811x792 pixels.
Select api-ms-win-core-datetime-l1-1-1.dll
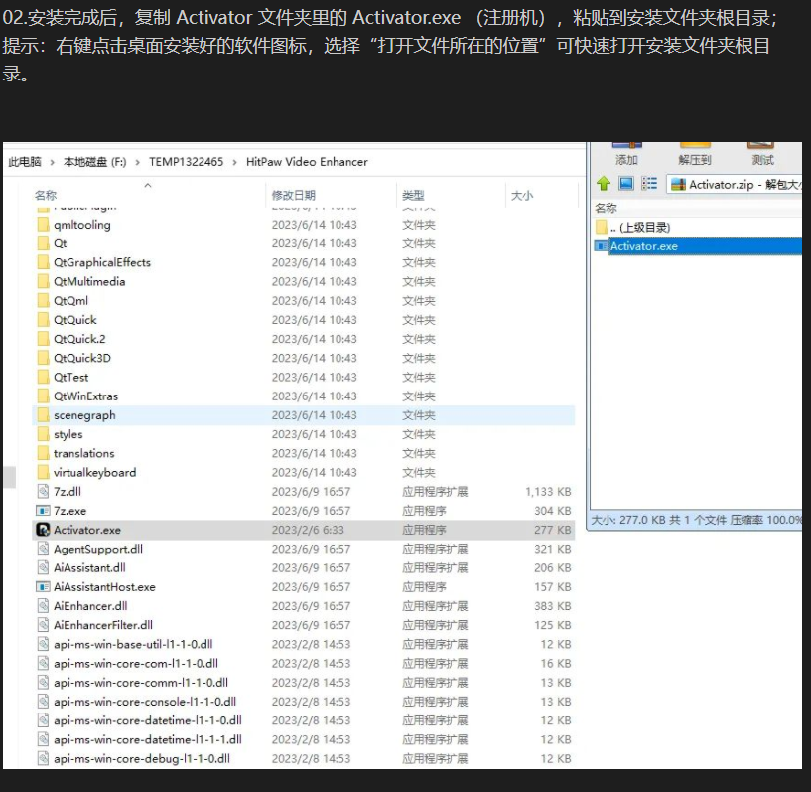click(304, 739)
